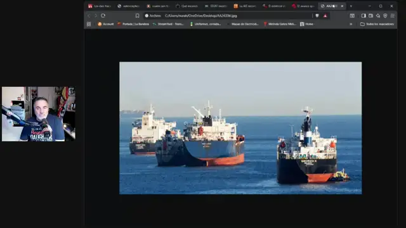Click the ships photo in the viewer

[x=240, y=128]
